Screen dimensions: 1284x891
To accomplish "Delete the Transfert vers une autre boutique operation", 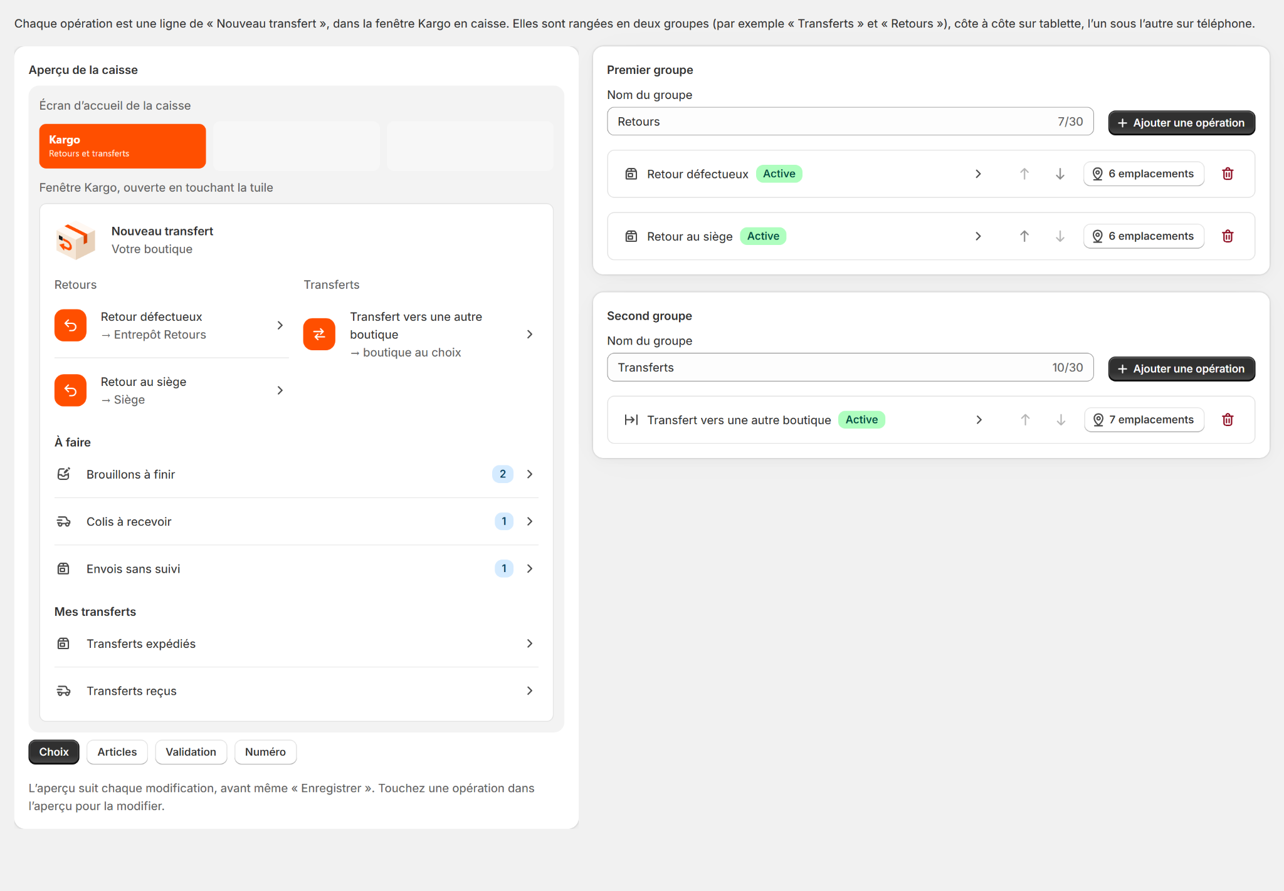I will [x=1228, y=420].
